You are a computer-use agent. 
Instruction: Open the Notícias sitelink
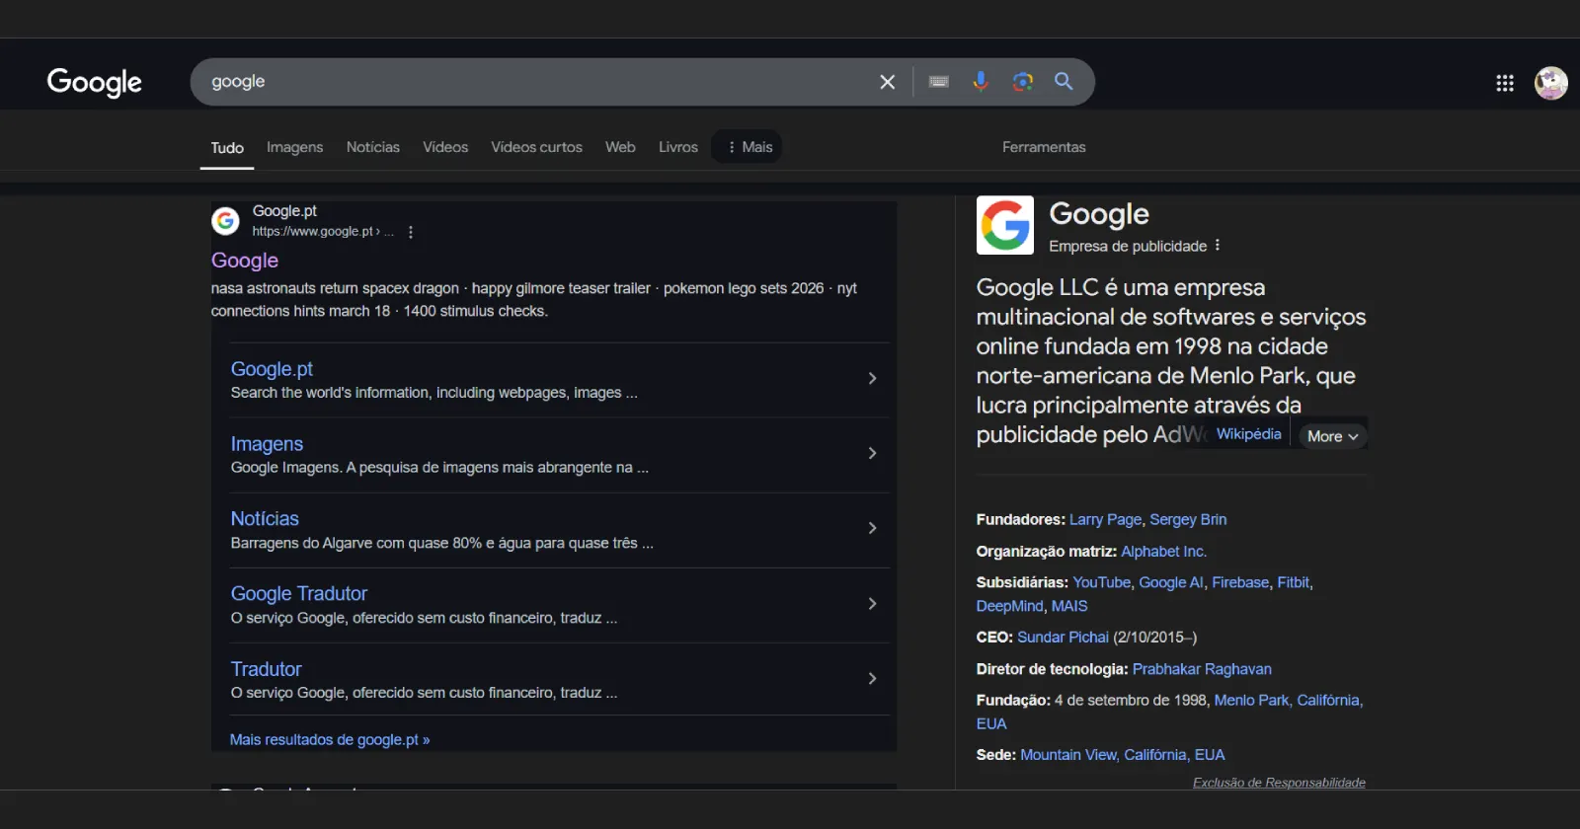265,519
